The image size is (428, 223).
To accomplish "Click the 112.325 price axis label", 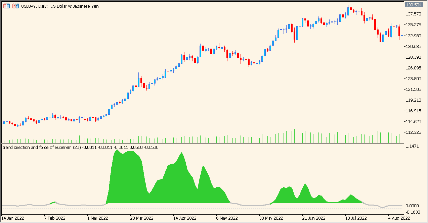I will pyautogui.click(x=413, y=131).
